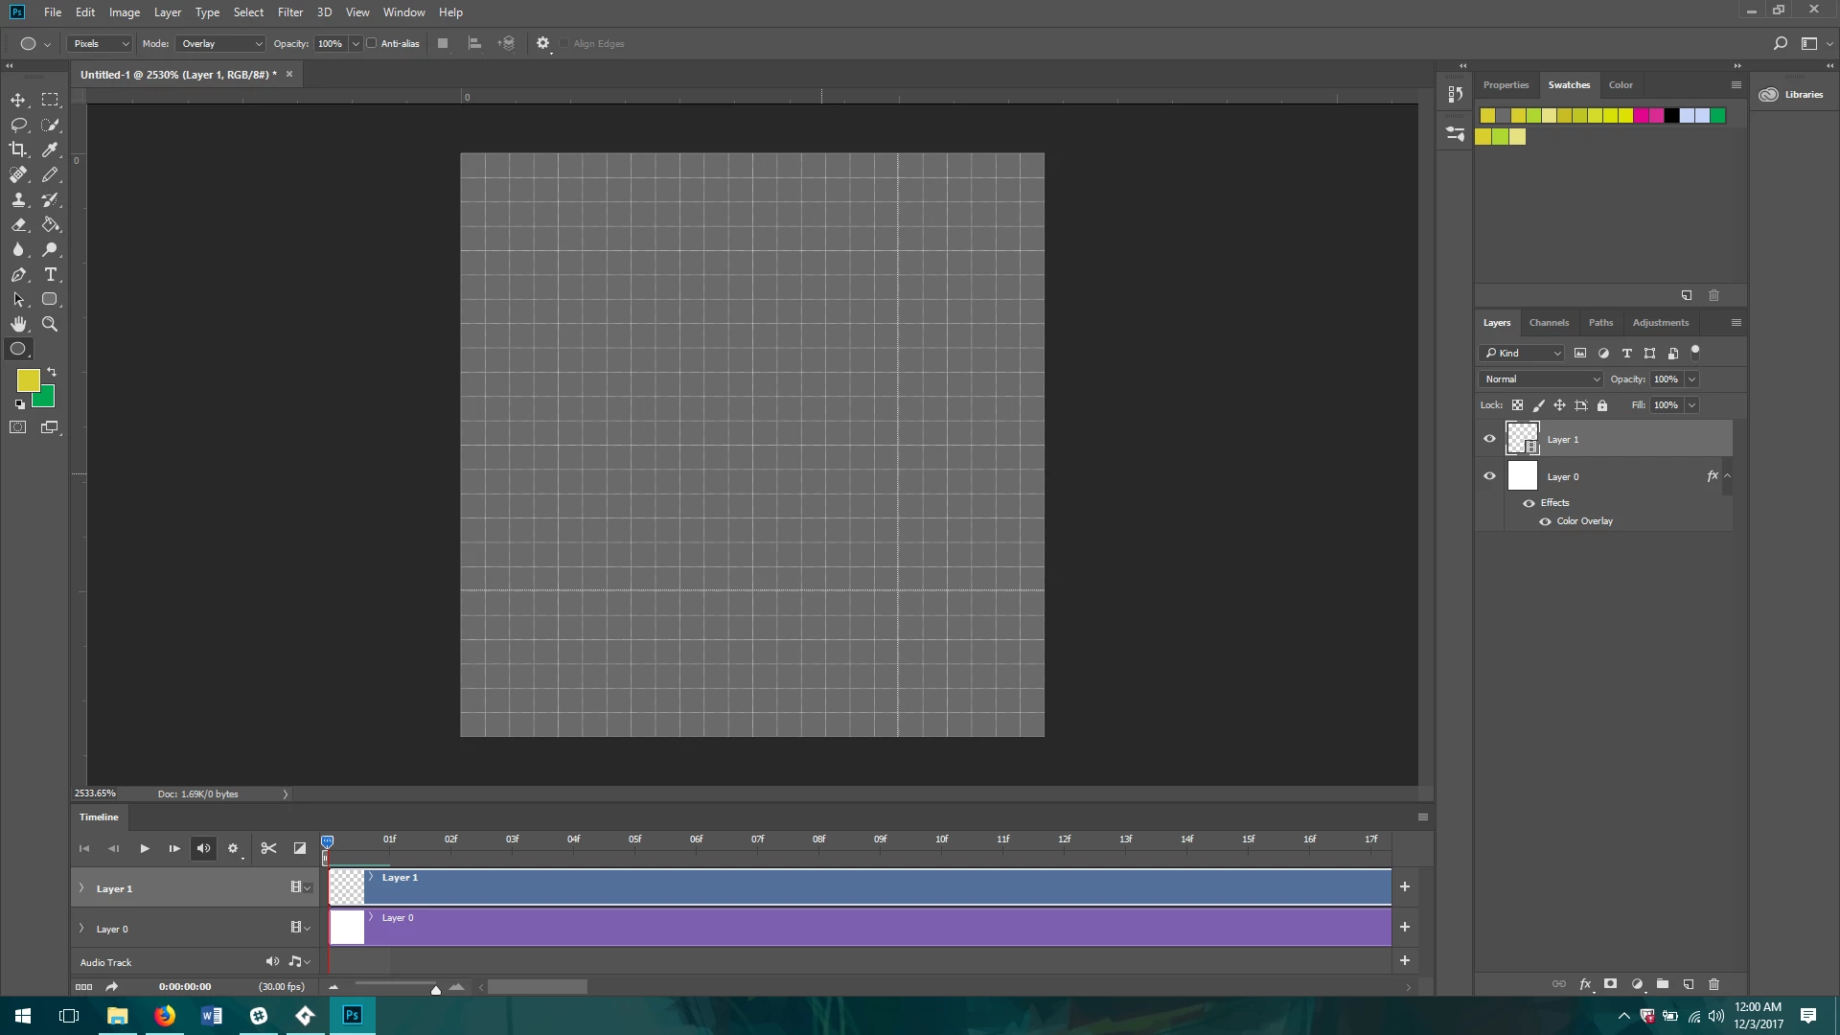Delete layer using Layers trash icon
Screen dimensions: 1840x1035
(1713, 984)
